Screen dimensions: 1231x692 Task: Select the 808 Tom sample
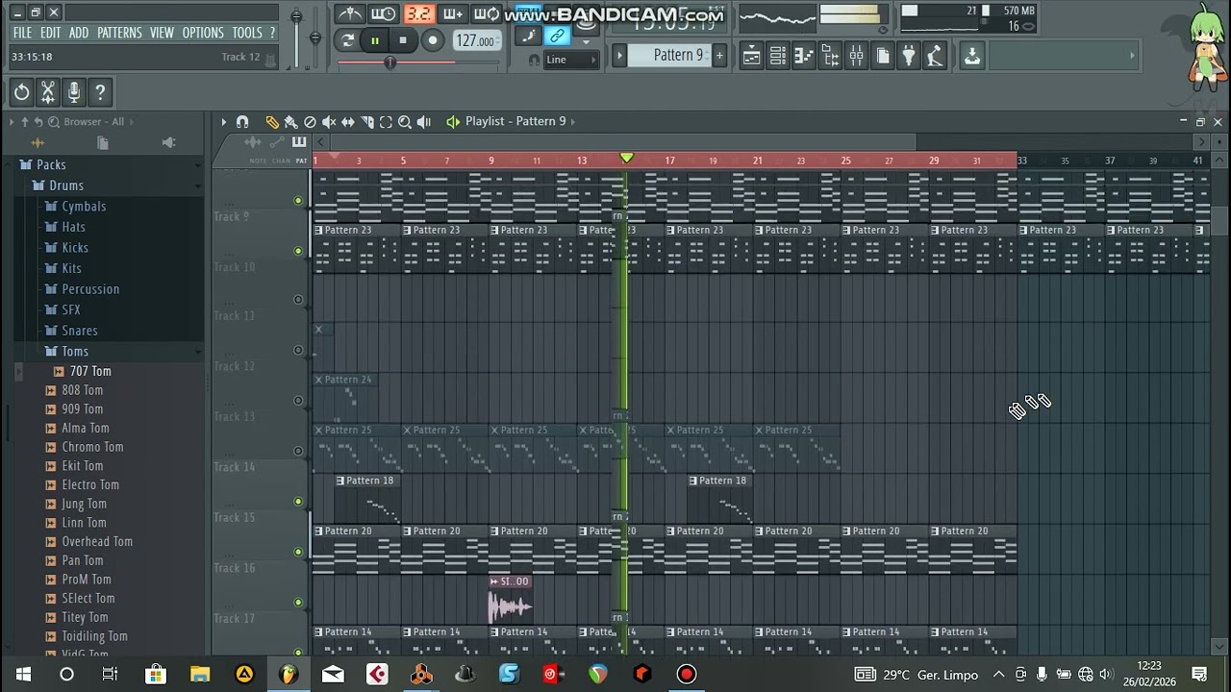tap(83, 390)
